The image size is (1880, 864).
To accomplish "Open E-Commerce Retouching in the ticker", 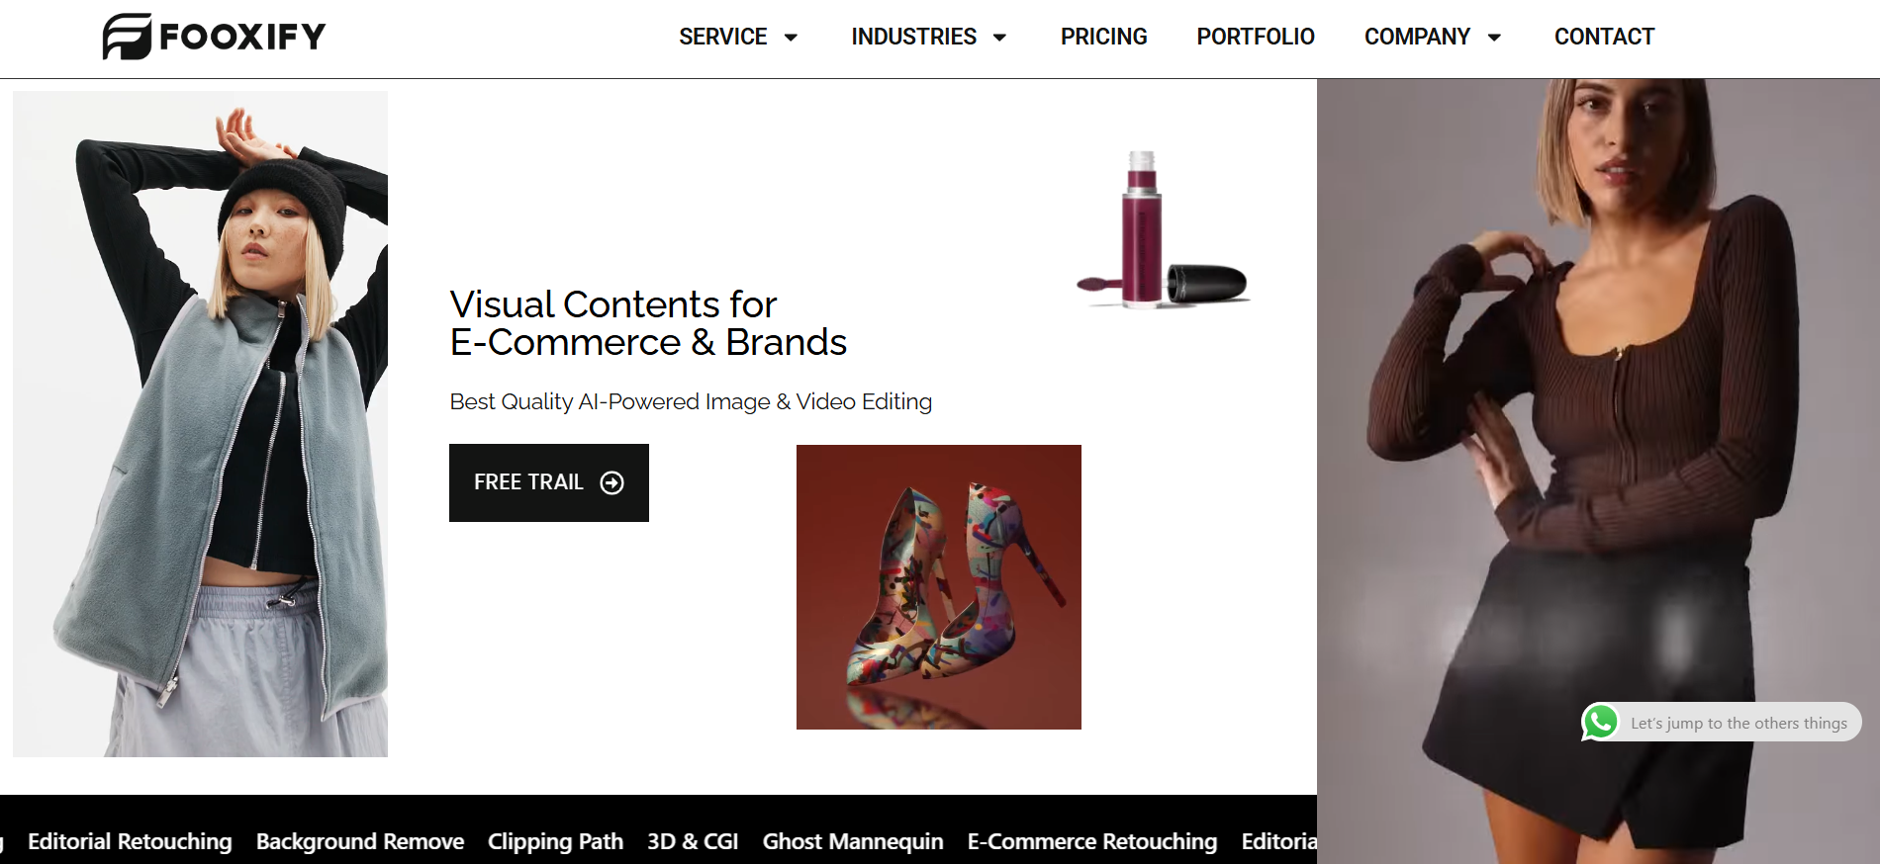I will click(x=1091, y=841).
